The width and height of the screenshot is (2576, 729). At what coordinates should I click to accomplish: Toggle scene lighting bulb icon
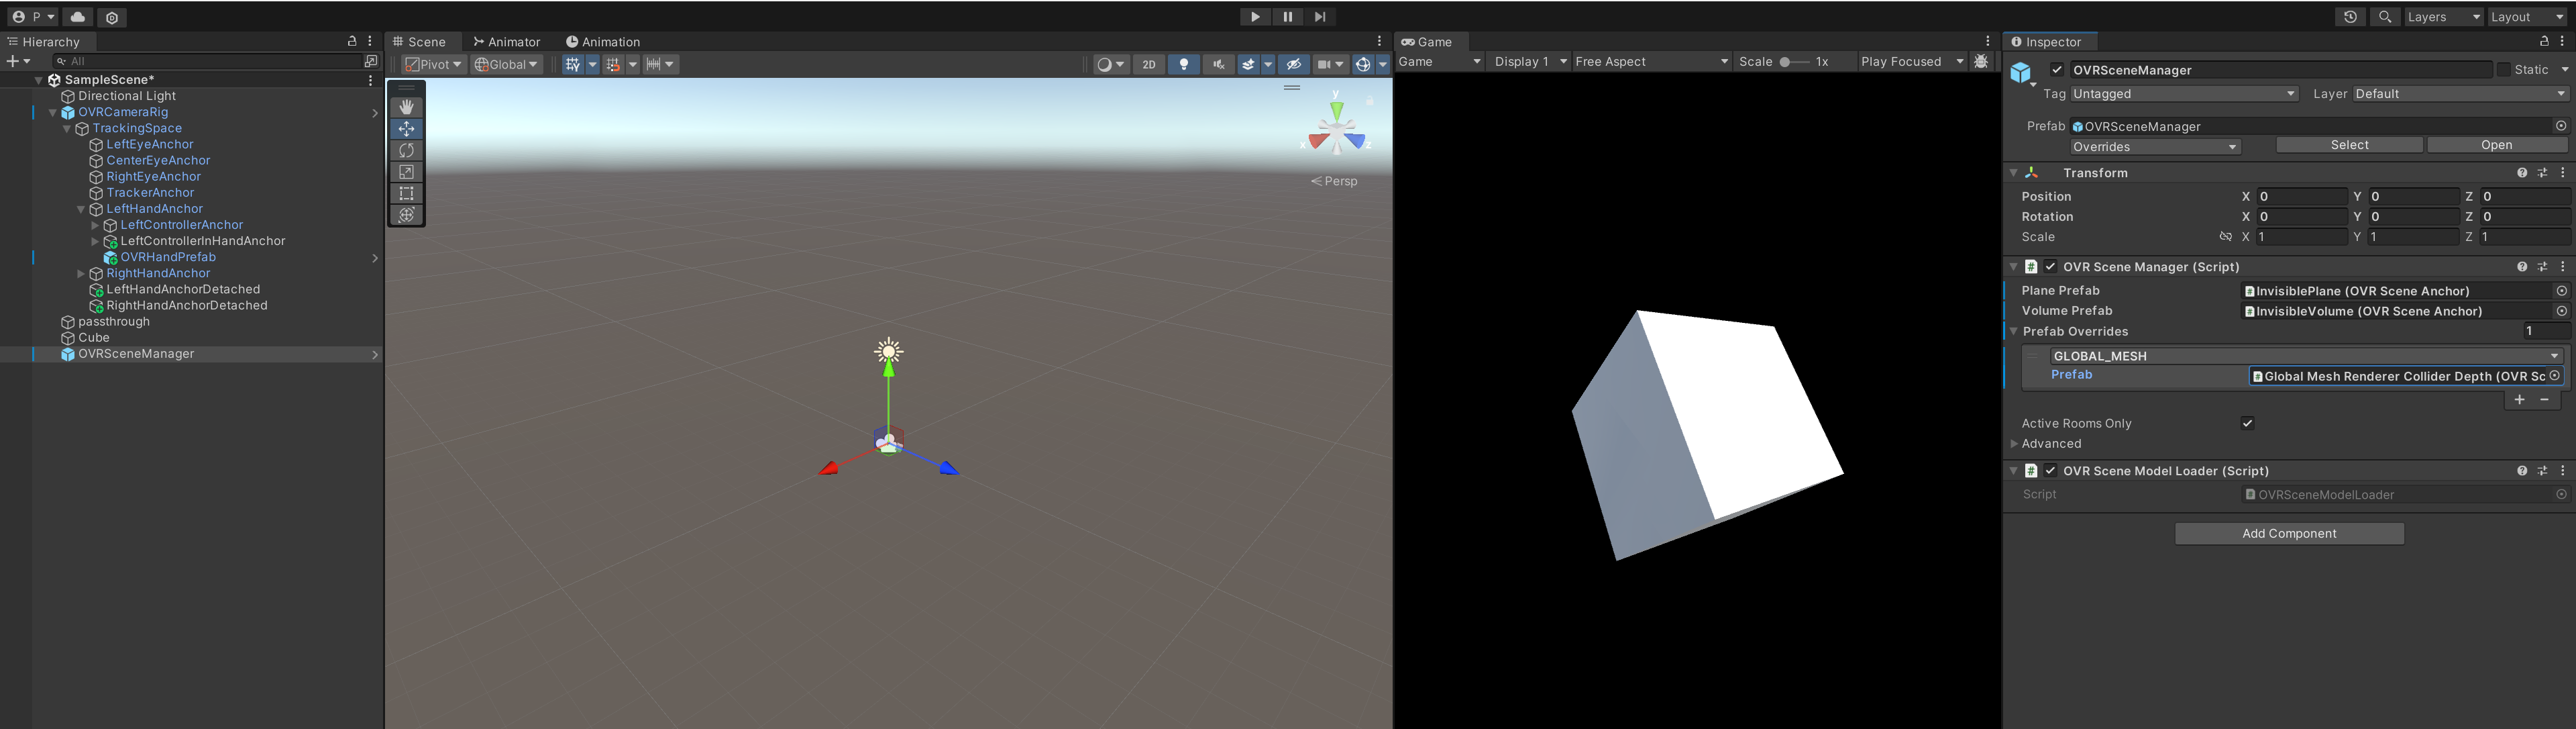click(x=1183, y=64)
